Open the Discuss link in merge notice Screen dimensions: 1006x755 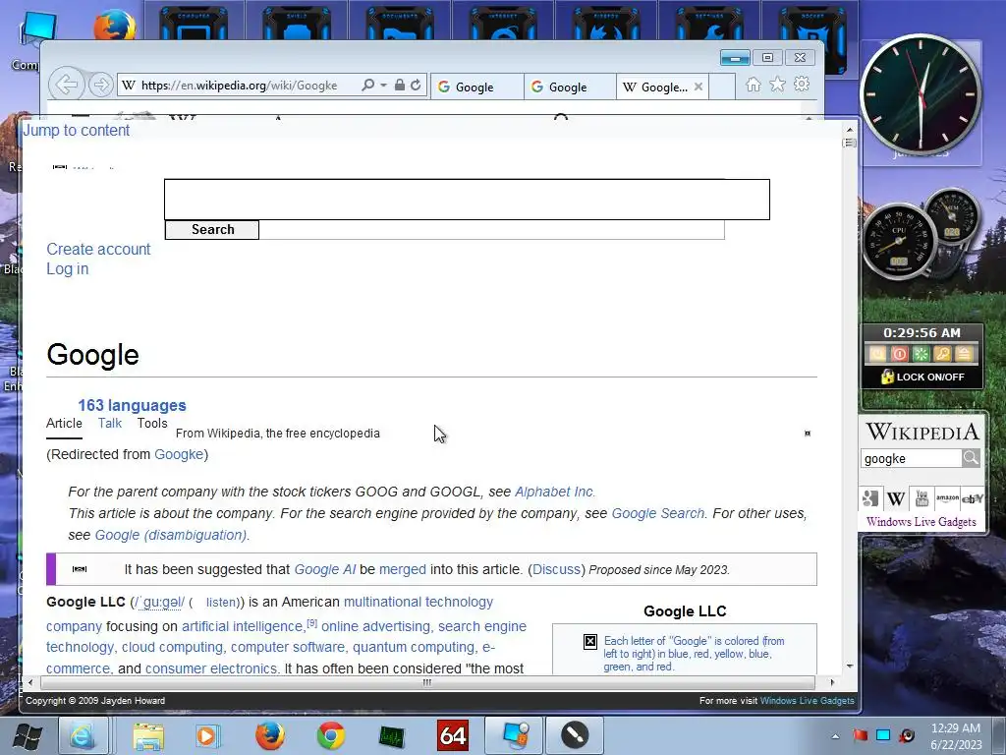click(556, 569)
